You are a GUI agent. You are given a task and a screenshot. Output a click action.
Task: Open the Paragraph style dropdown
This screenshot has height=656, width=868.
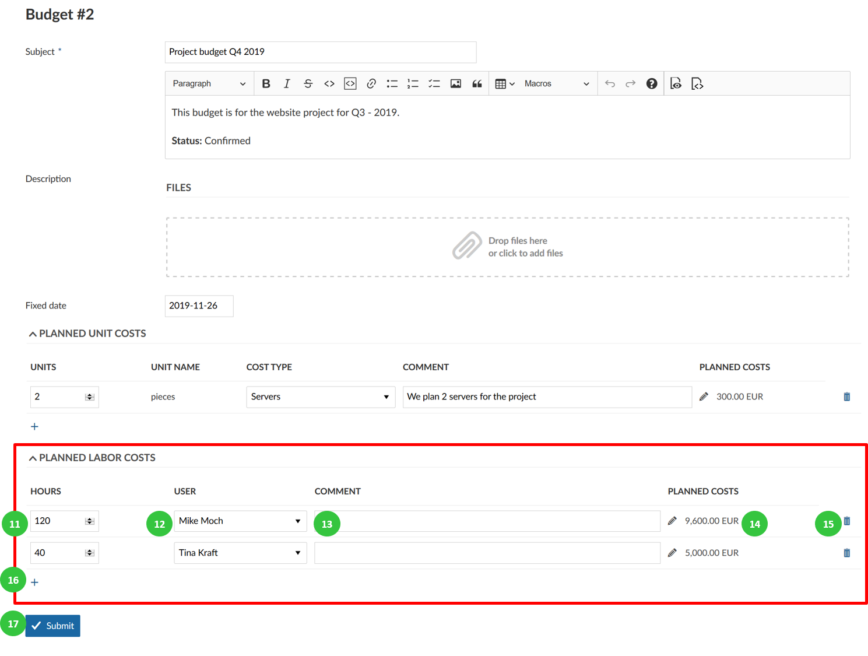(x=209, y=83)
